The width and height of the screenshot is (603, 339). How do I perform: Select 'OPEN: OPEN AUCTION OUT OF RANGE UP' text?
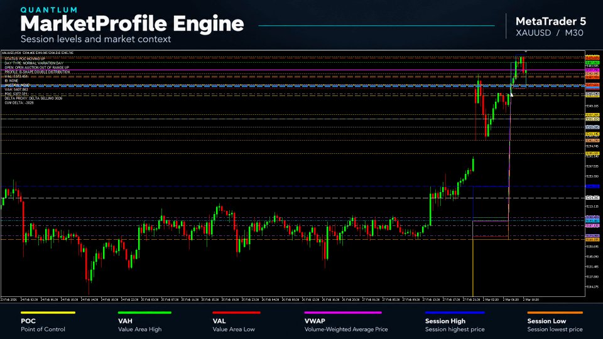tap(36, 68)
